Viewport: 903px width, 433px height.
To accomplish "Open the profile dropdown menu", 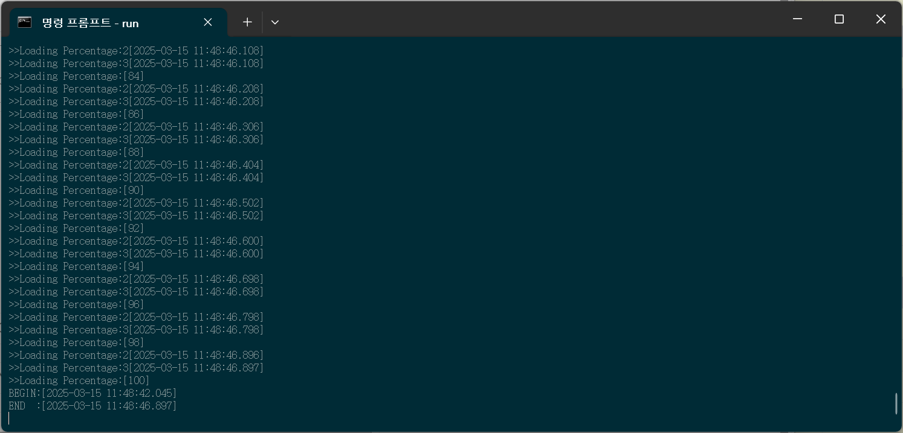I will 275,22.
